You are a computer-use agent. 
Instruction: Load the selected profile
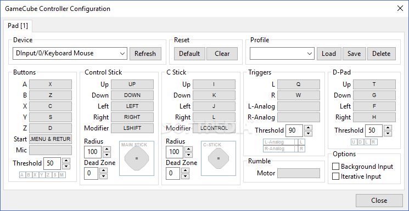tap(329, 54)
